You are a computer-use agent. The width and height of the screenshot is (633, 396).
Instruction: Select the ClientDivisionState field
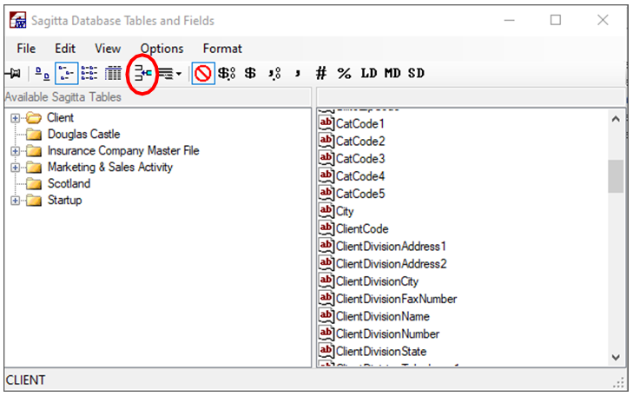(x=381, y=352)
